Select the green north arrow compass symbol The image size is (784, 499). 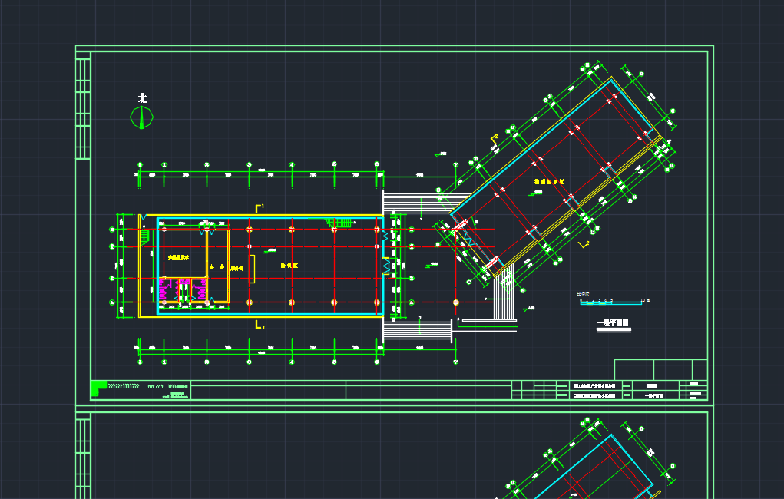pyautogui.click(x=141, y=117)
